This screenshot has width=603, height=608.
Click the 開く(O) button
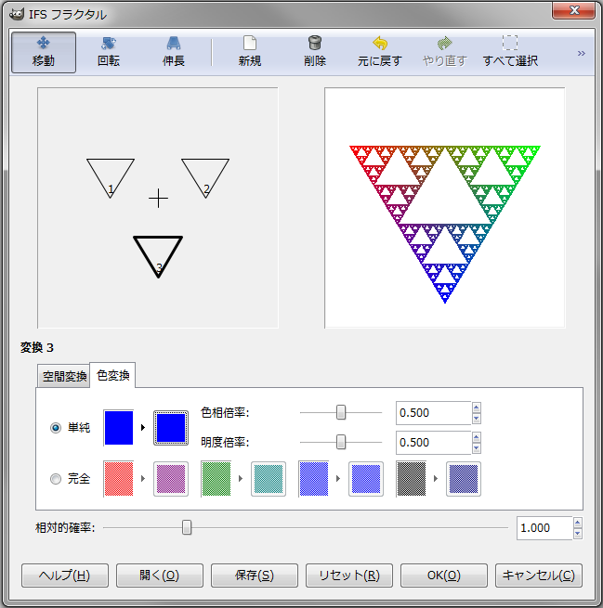click(160, 576)
